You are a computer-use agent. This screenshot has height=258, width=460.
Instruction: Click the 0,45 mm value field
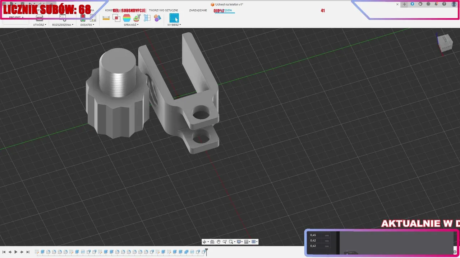pyautogui.click(x=319, y=235)
